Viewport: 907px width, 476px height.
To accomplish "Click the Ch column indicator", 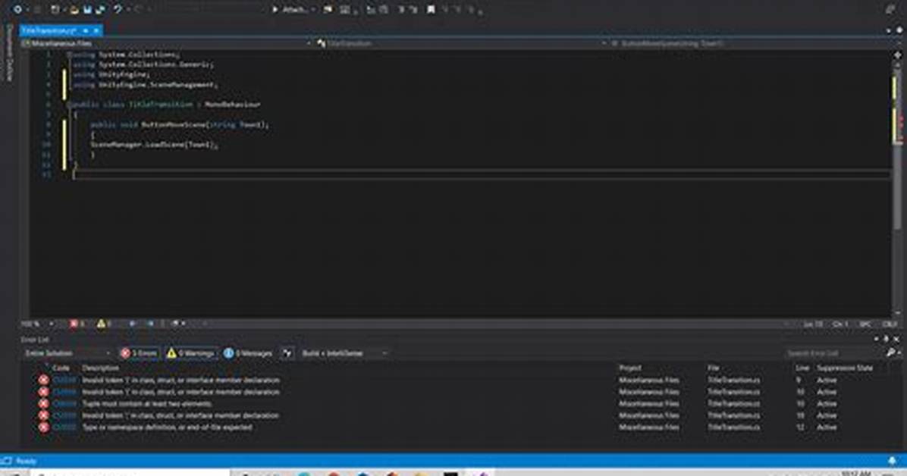I will click(840, 324).
